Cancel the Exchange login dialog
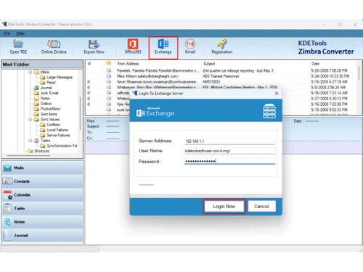363x272 pixels. (261, 206)
